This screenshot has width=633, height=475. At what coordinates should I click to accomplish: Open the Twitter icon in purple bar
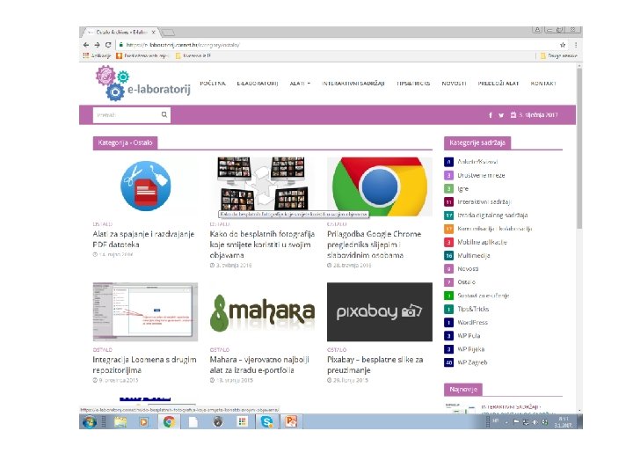pos(501,115)
